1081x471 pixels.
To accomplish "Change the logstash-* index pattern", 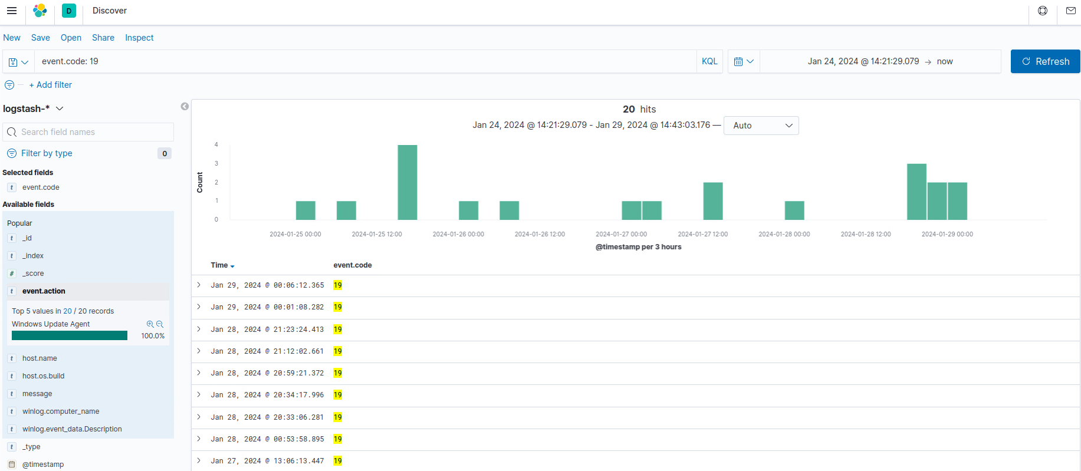I will tap(33, 108).
